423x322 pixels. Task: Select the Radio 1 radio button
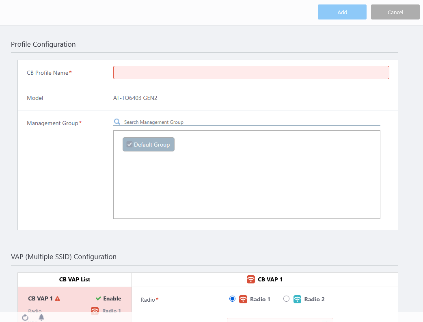pyautogui.click(x=232, y=299)
